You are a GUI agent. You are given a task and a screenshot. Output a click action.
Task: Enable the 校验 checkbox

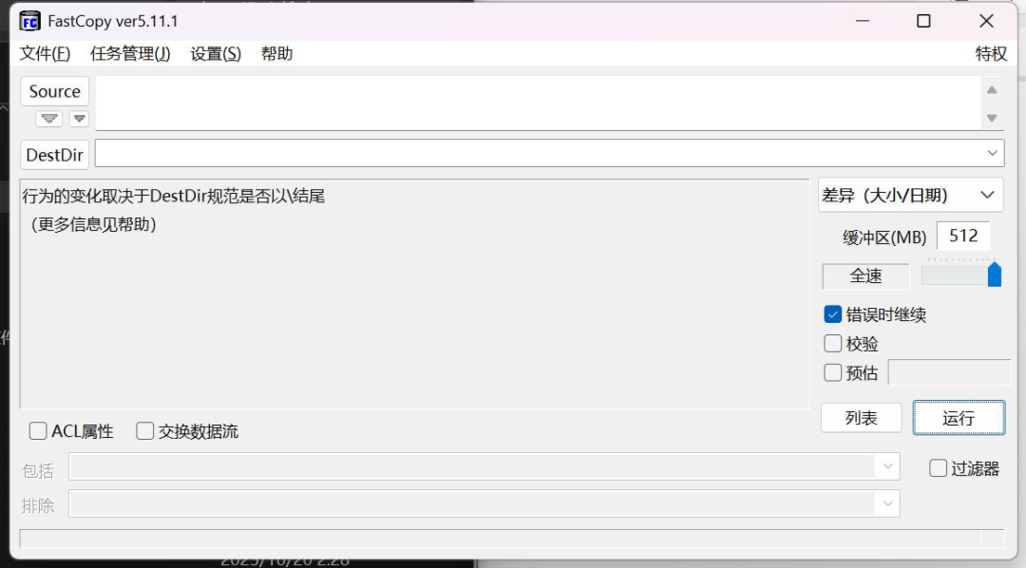(x=832, y=344)
